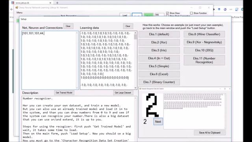Click Save All to Clipboard

point(210,133)
